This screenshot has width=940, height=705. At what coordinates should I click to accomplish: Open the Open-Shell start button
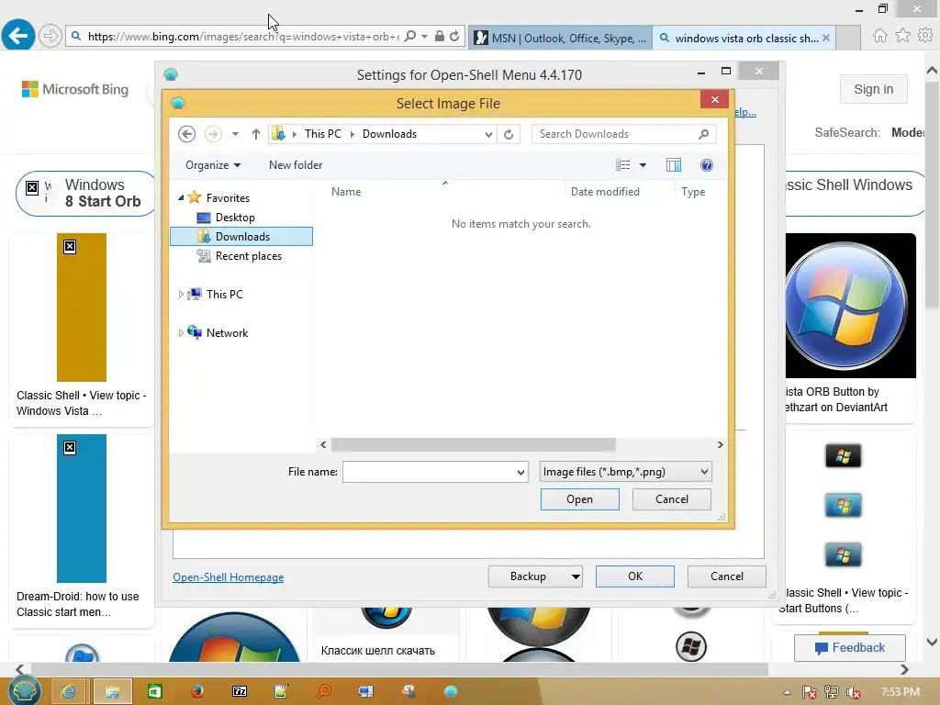(24, 690)
